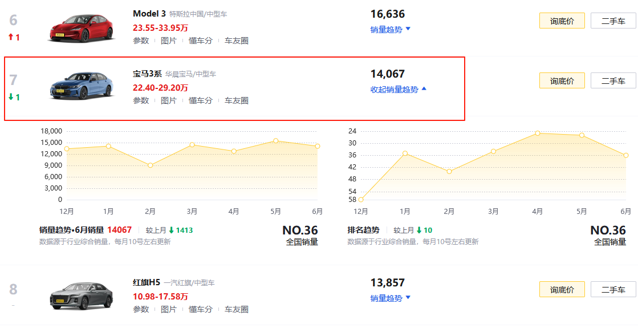Click red 6月销量 value 14067
638x332 pixels.
(119, 230)
